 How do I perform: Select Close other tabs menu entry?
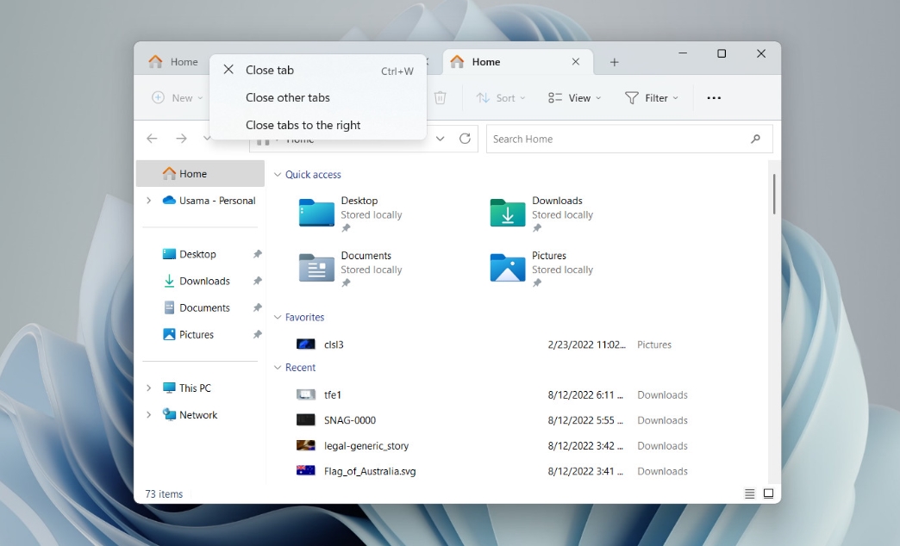click(288, 97)
